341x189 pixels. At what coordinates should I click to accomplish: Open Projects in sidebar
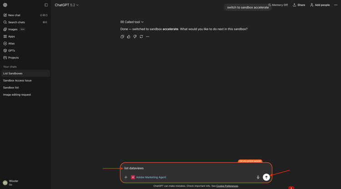25,58
